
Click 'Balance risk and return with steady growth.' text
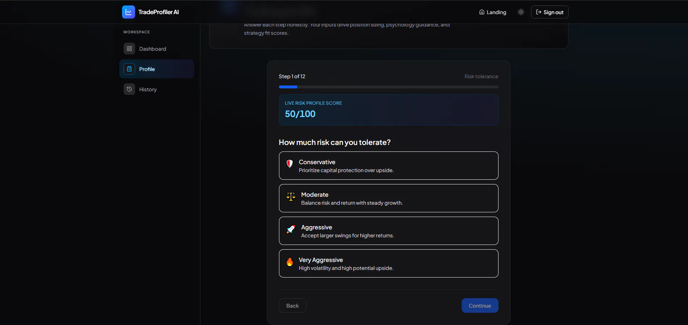click(352, 203)
